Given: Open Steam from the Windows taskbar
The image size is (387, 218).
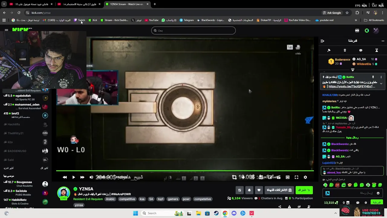Looking at the screenshot, I should (216, 213).
